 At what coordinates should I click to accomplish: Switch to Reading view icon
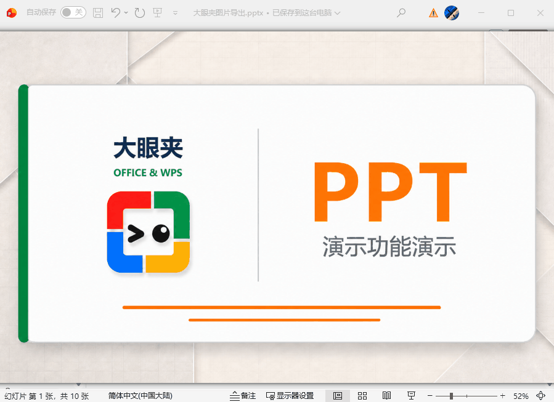click(x=386, y=396)
